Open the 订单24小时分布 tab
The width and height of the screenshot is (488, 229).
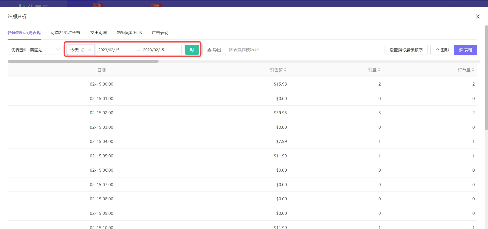(x=65, y=33)
